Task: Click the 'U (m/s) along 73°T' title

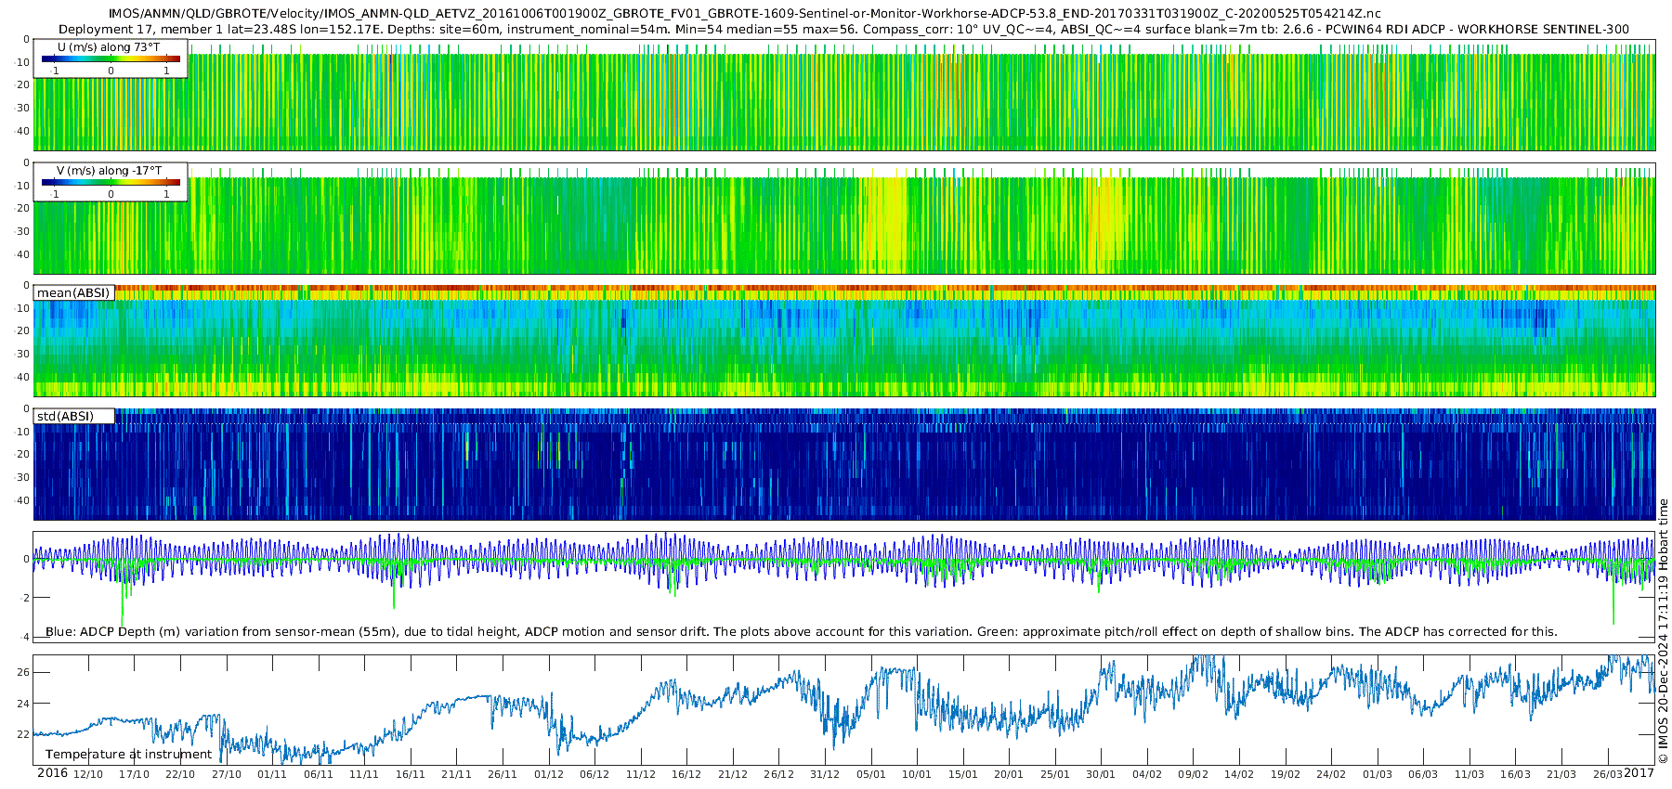Action: (109, 47)
